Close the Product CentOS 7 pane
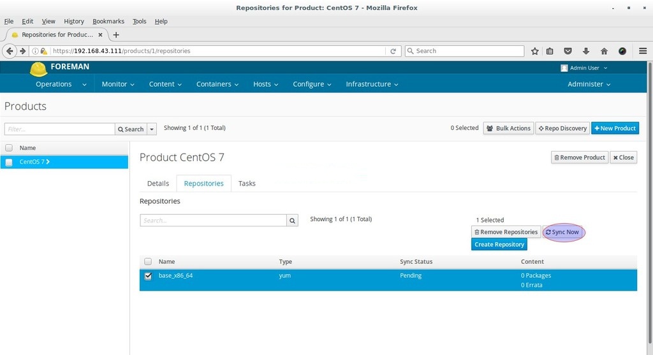This screenshot has width=653, height=355. [x=624, y=157]
